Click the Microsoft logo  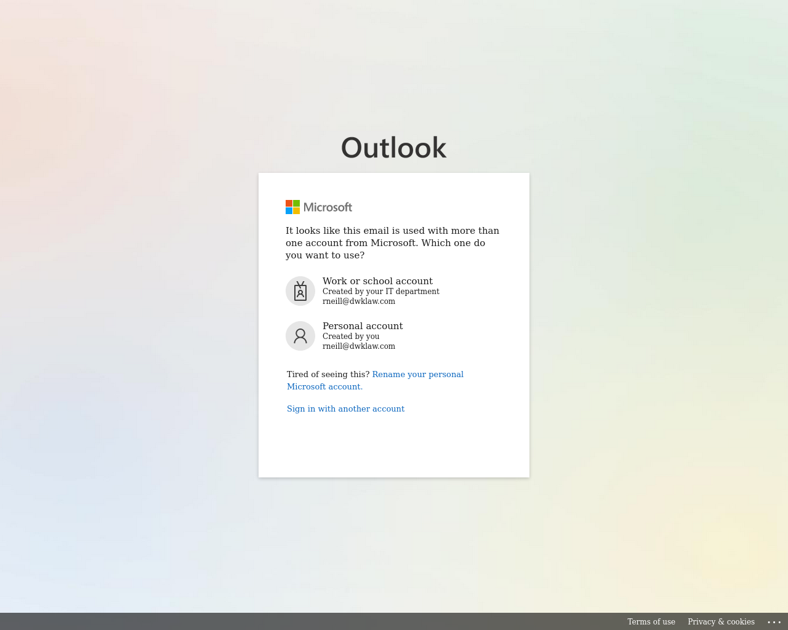point(319,207)
